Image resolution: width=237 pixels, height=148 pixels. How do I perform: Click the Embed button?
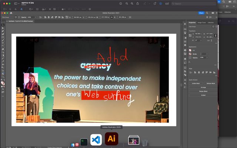pos(203,95)
